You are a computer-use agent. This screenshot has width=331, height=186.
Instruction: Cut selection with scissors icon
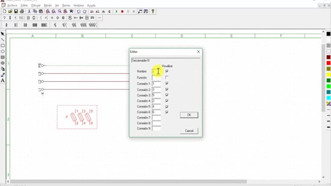(29, 11)
